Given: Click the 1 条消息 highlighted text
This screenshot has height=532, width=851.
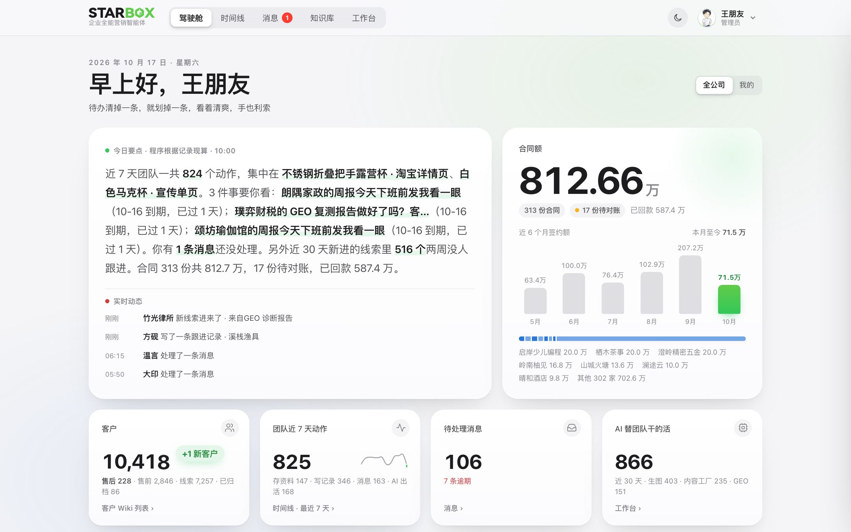Looking at the screenshot, I should click(195, 249).
